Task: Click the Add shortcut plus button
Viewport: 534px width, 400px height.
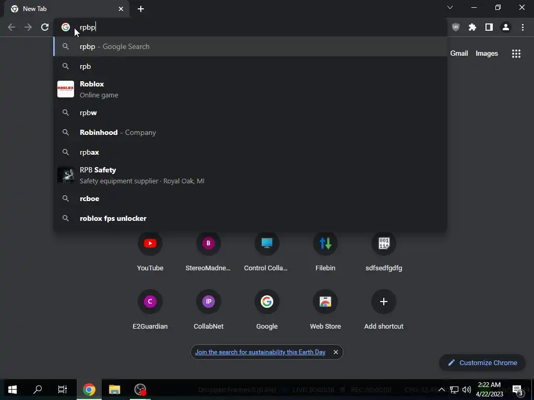Action: pos(384,302)
